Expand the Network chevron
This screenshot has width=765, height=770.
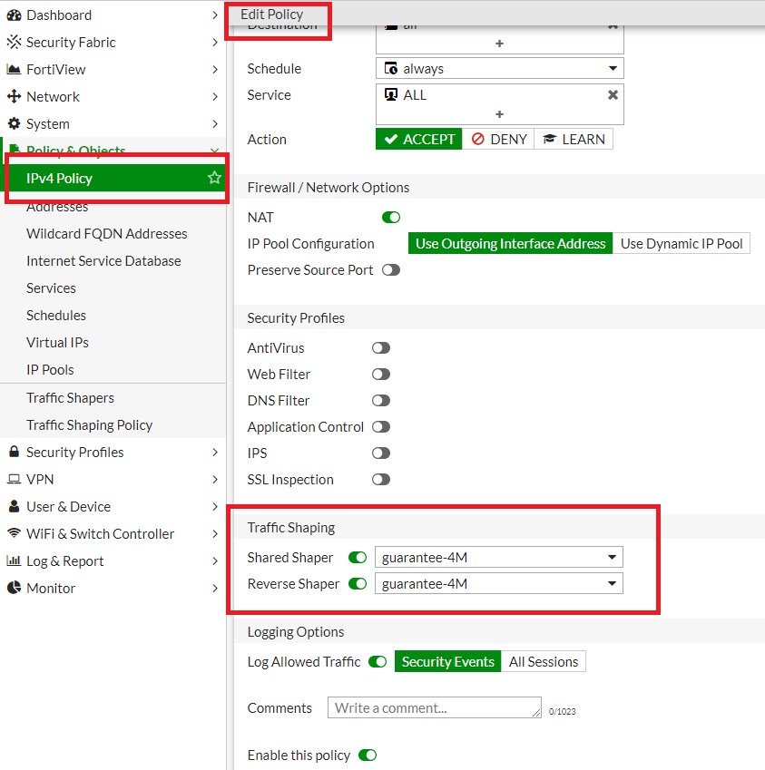point(215,97)
